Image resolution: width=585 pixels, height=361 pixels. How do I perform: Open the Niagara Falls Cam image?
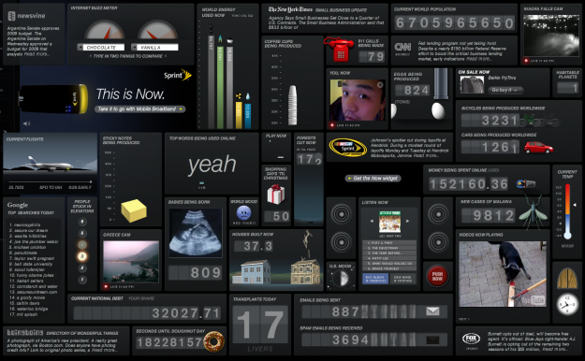click(550, 36)
